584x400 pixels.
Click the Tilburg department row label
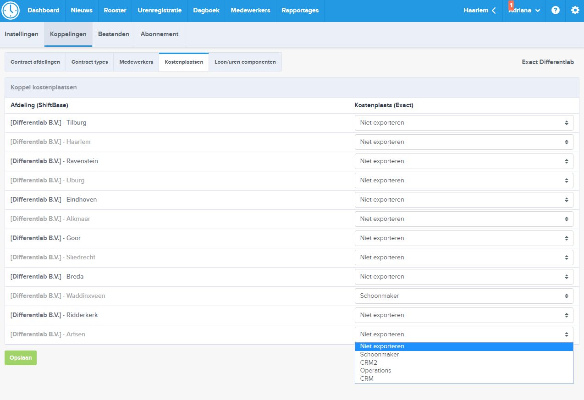(x=49, y=123)
